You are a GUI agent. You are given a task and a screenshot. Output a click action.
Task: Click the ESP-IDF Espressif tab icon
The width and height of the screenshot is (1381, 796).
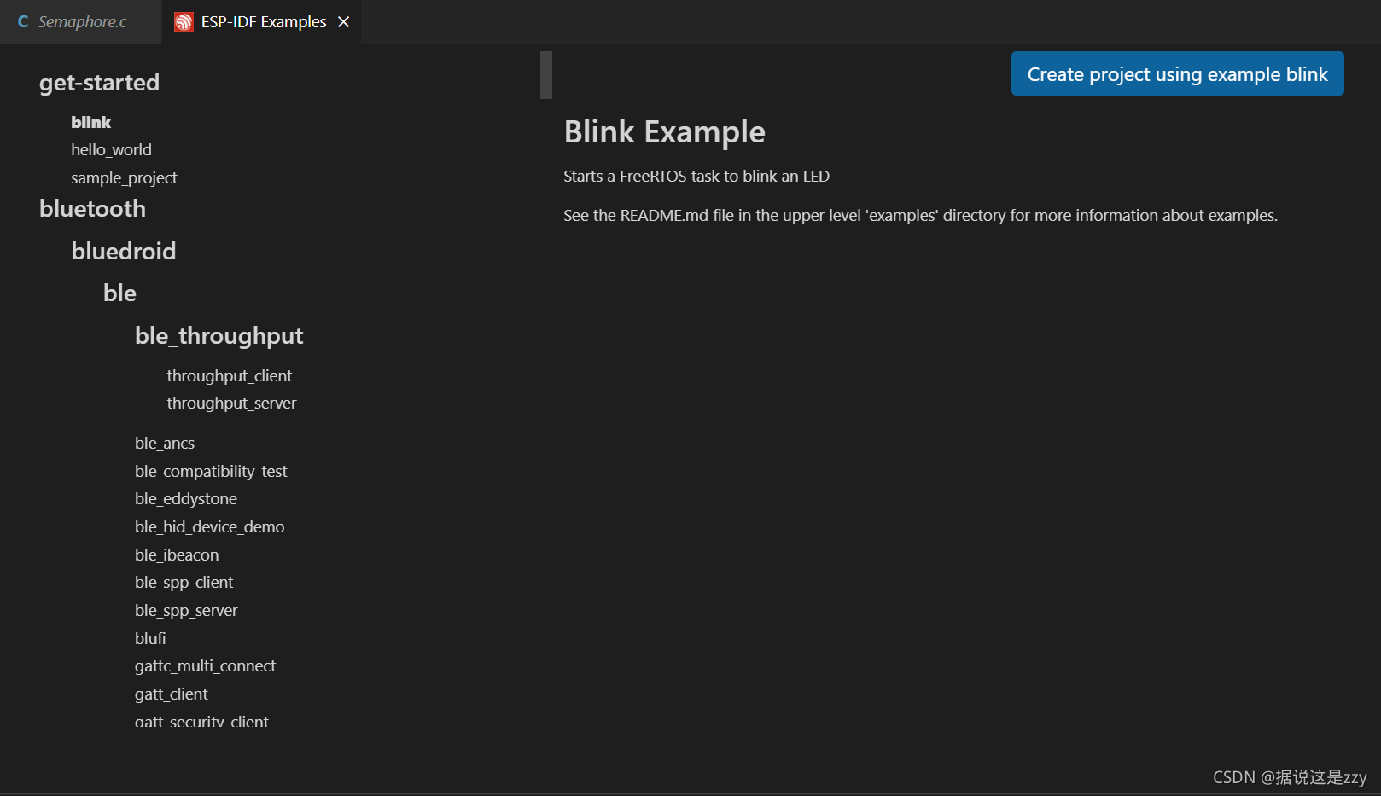point(184,21)
